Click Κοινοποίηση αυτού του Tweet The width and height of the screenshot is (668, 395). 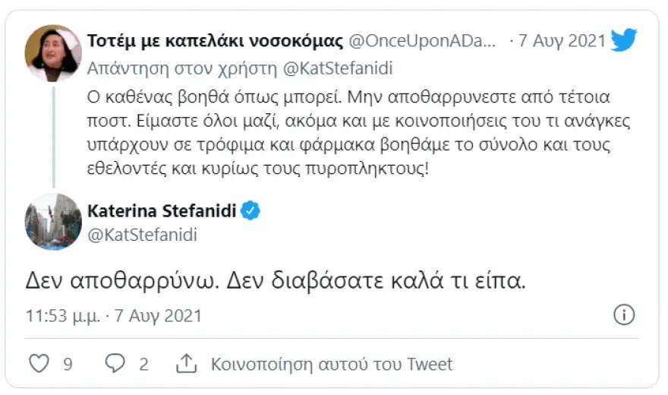332,365
